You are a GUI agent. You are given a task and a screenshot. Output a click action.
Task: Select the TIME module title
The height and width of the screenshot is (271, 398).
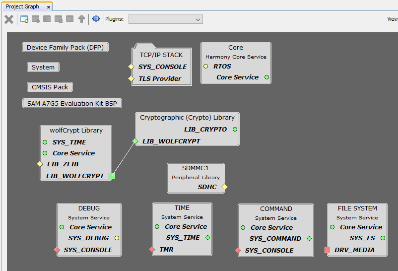(182, 208)
